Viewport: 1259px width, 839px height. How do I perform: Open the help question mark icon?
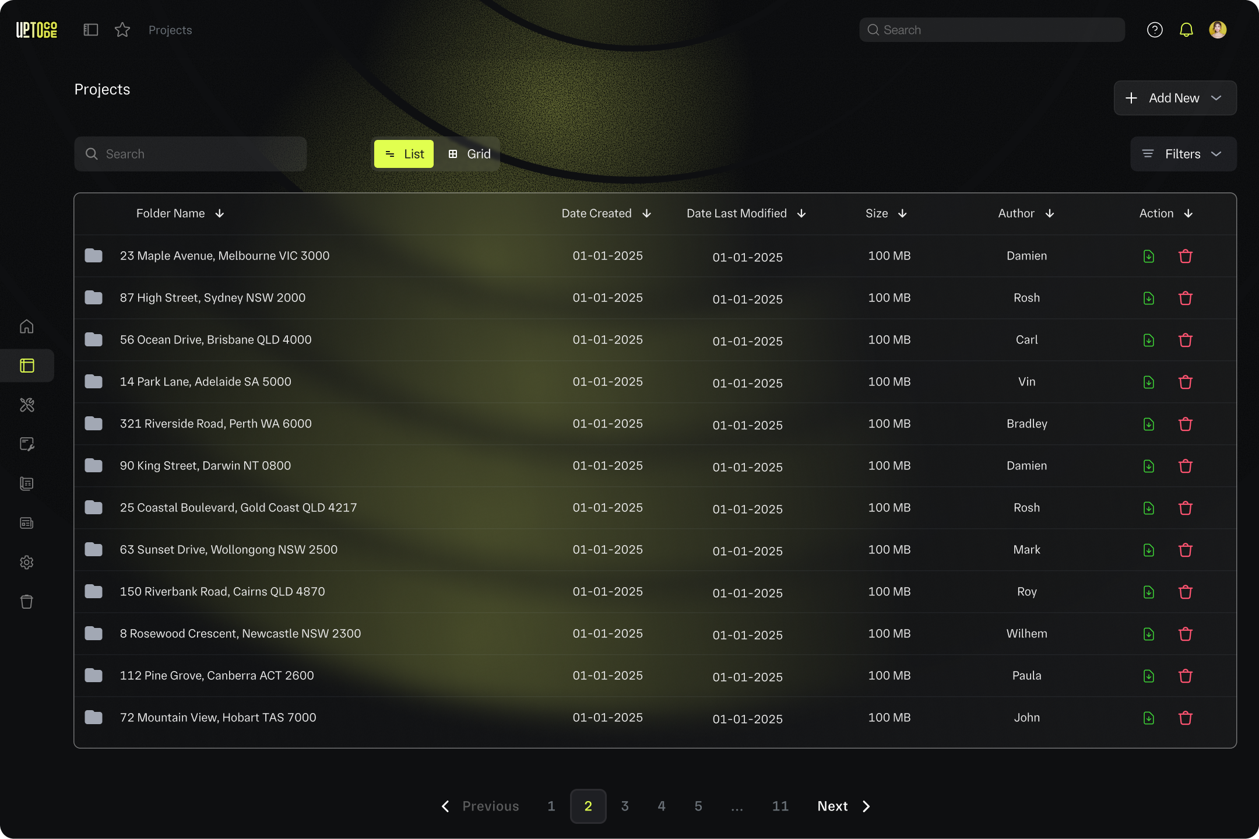[1155, 30]
